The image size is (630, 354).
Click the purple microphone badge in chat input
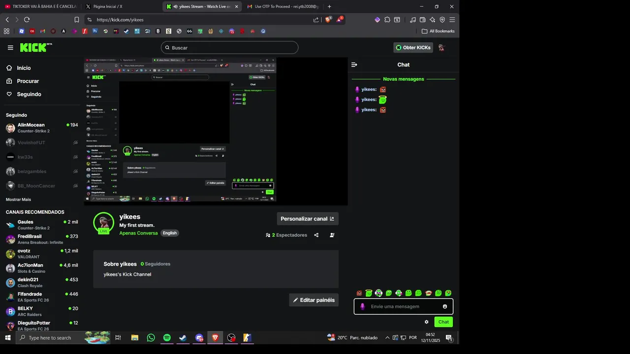click(363, 306)
